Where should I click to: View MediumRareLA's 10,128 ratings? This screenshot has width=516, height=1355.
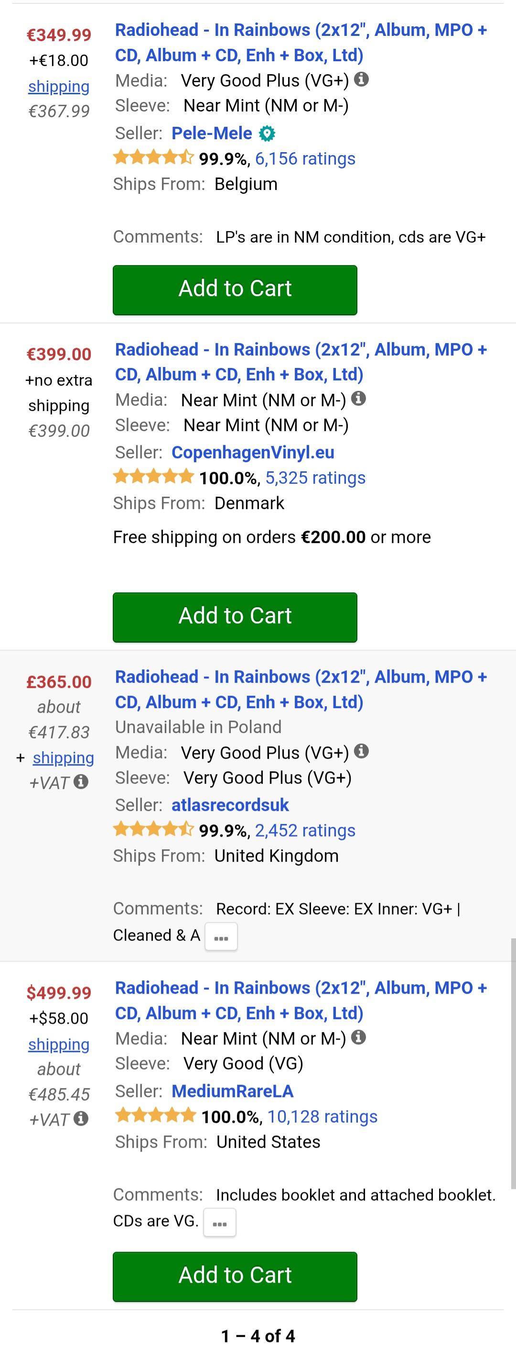click(x=322, y=1116)
